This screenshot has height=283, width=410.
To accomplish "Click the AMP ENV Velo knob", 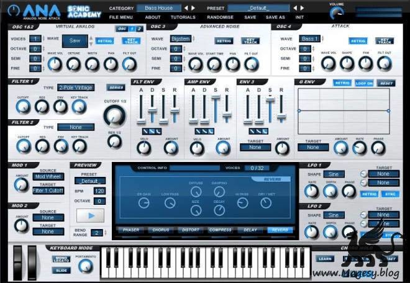I will tap(197, 148).
